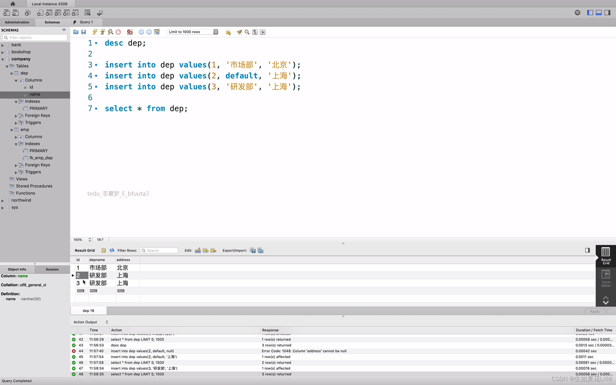Screen dimensions: 616x385
Task: Open a script file via folder icon
Action: coord(76,32)
